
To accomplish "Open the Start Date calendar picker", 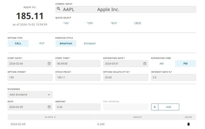I will click(x=49, y=64).
